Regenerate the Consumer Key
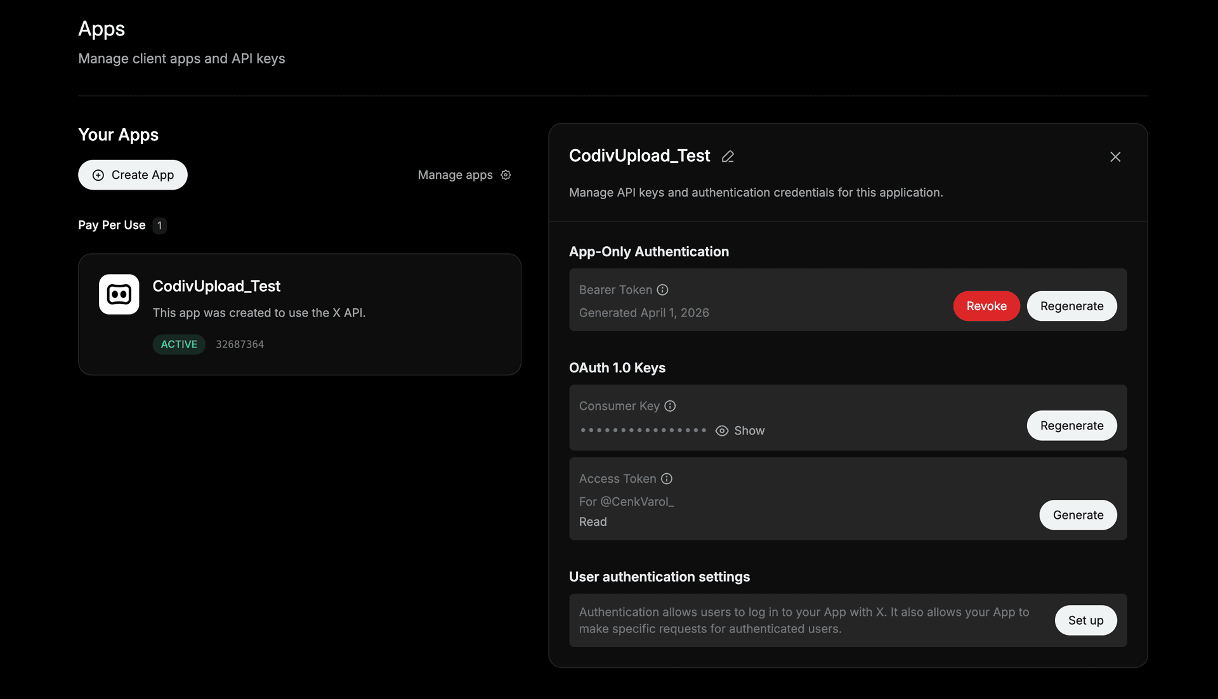The image size is (1218, 699). 1071,426
